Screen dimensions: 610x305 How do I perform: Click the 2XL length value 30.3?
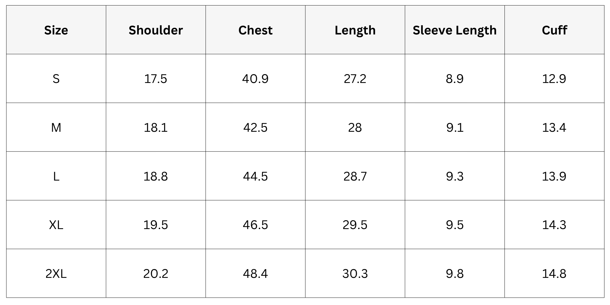pos(355,274)
